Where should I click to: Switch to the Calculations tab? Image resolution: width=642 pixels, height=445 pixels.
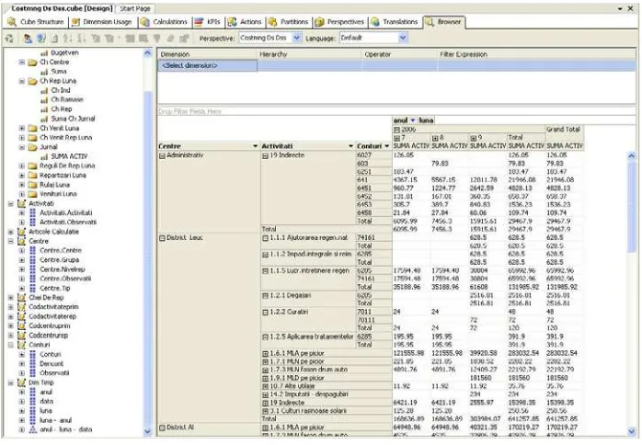point(165,22)
